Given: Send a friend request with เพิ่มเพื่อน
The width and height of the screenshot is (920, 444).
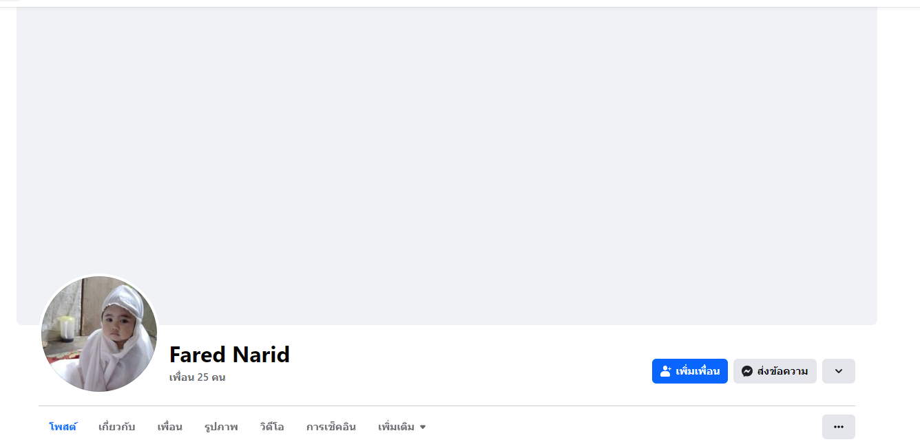Looking at the screenshot, I should pyautogui.click(x=690, y=371).
